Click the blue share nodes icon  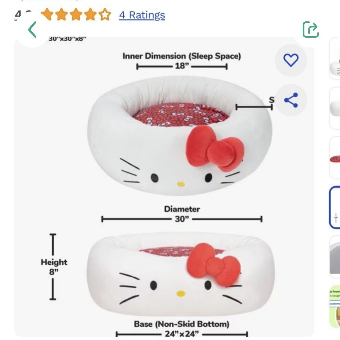[x=291, y=100]
